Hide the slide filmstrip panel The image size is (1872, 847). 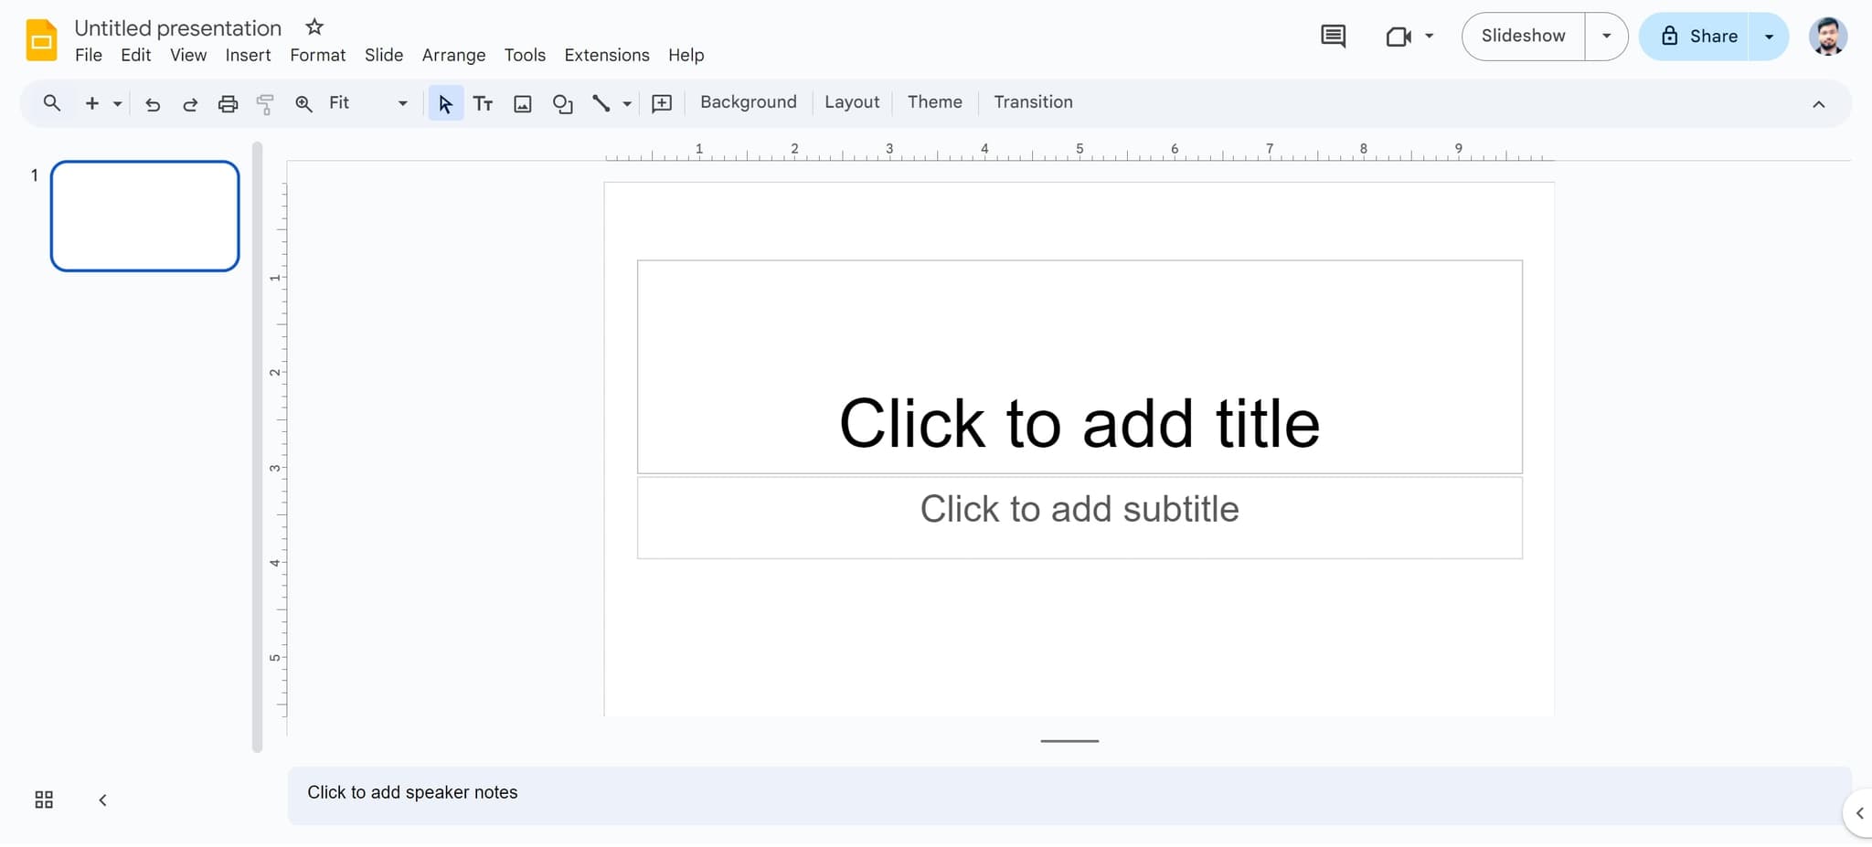pos(102,799)
